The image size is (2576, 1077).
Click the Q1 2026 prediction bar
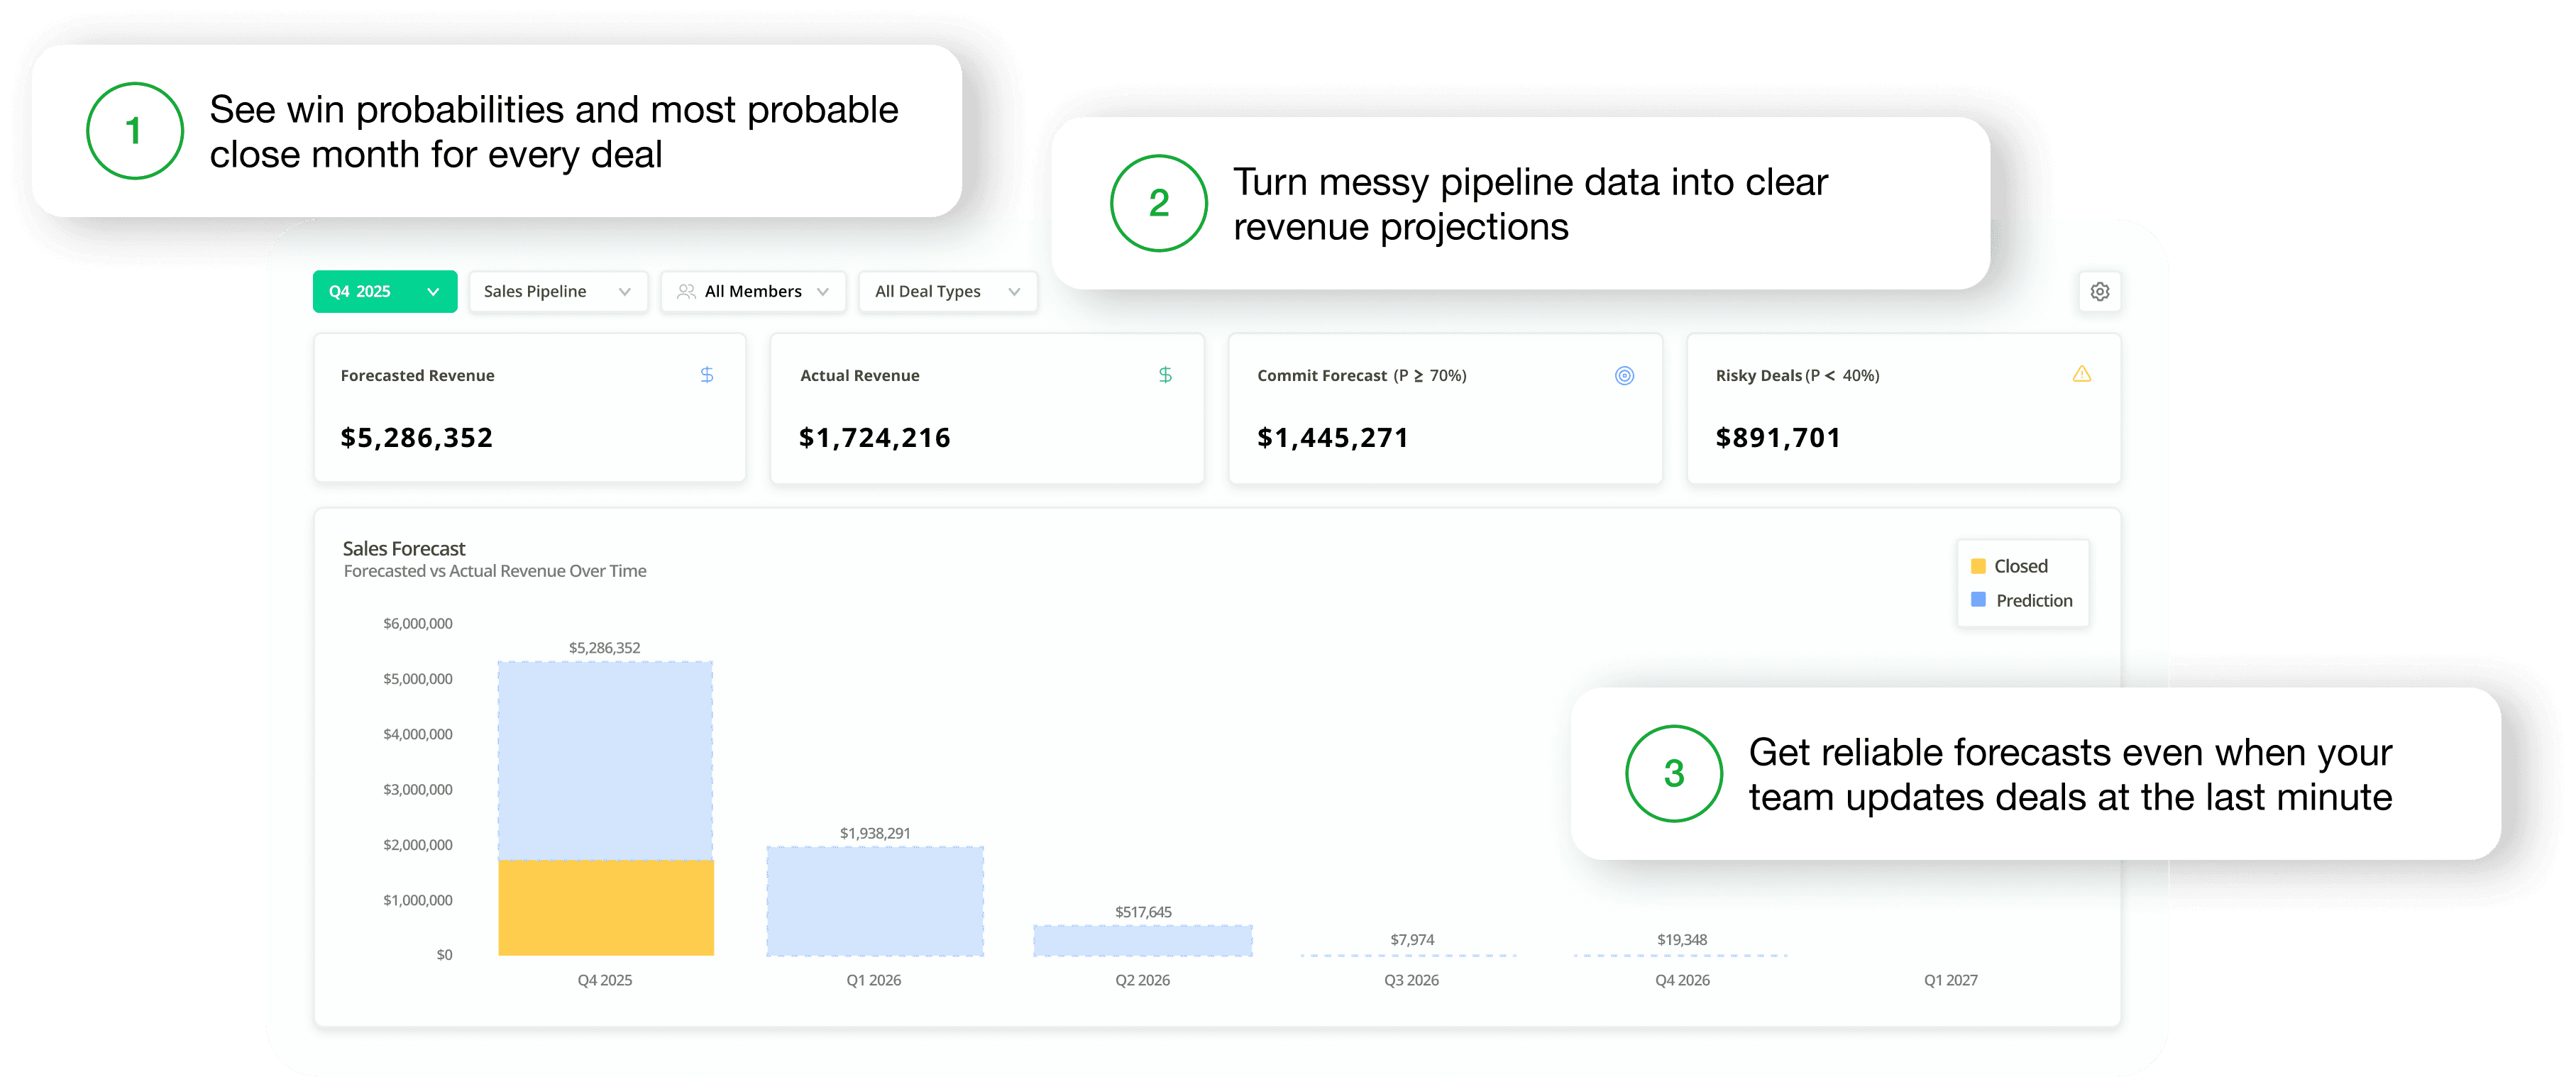874,901
